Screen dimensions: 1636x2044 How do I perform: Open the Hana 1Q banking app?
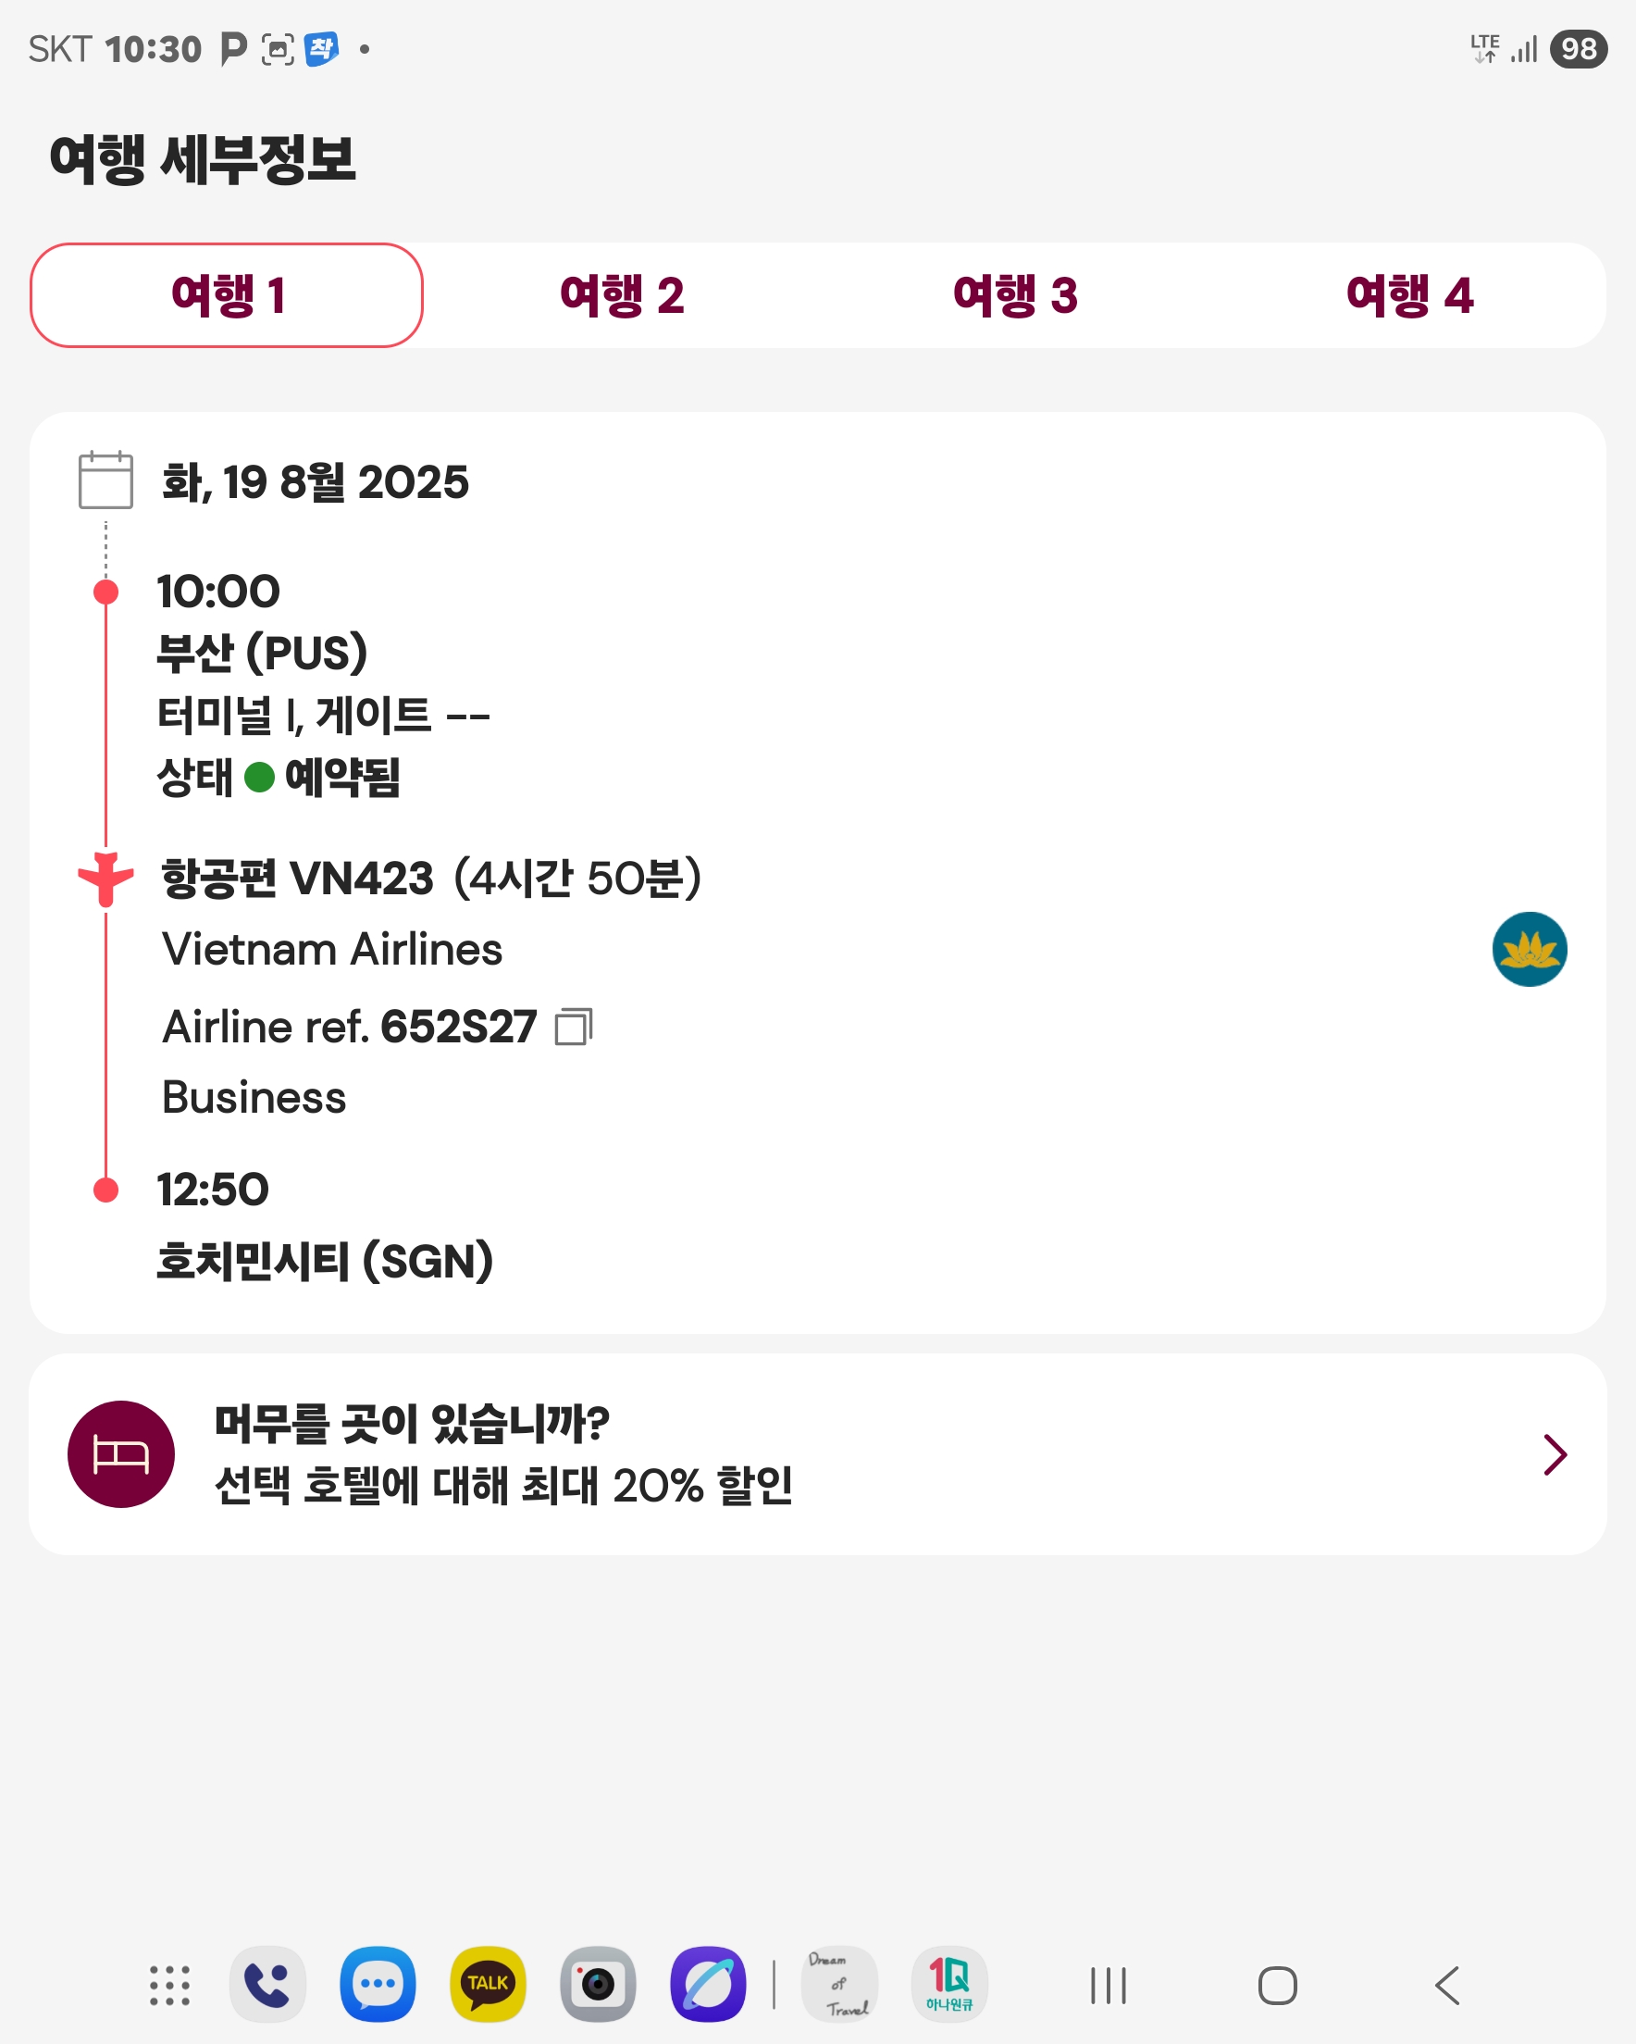(948, 1984)
